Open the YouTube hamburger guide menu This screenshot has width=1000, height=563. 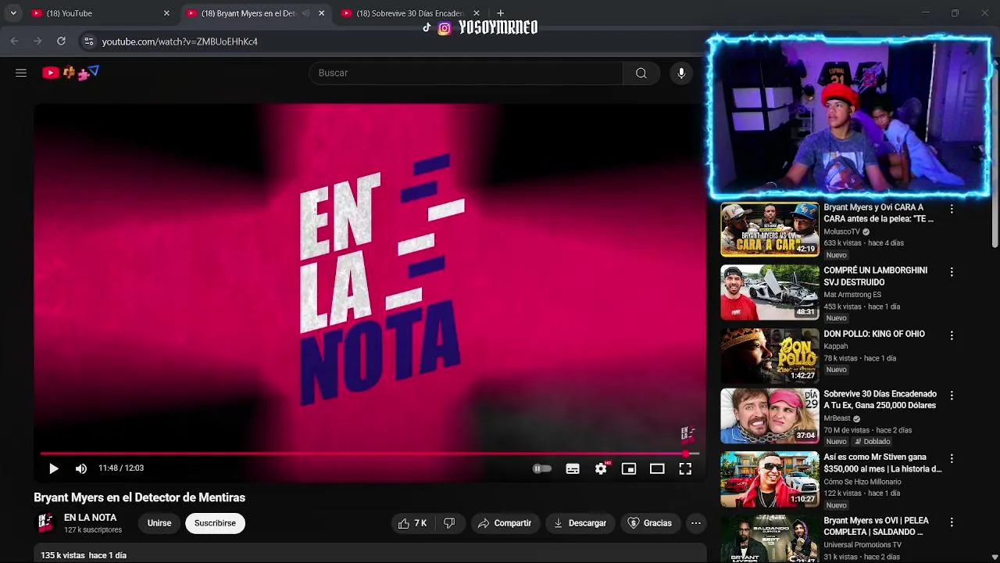tap(21, 73)
